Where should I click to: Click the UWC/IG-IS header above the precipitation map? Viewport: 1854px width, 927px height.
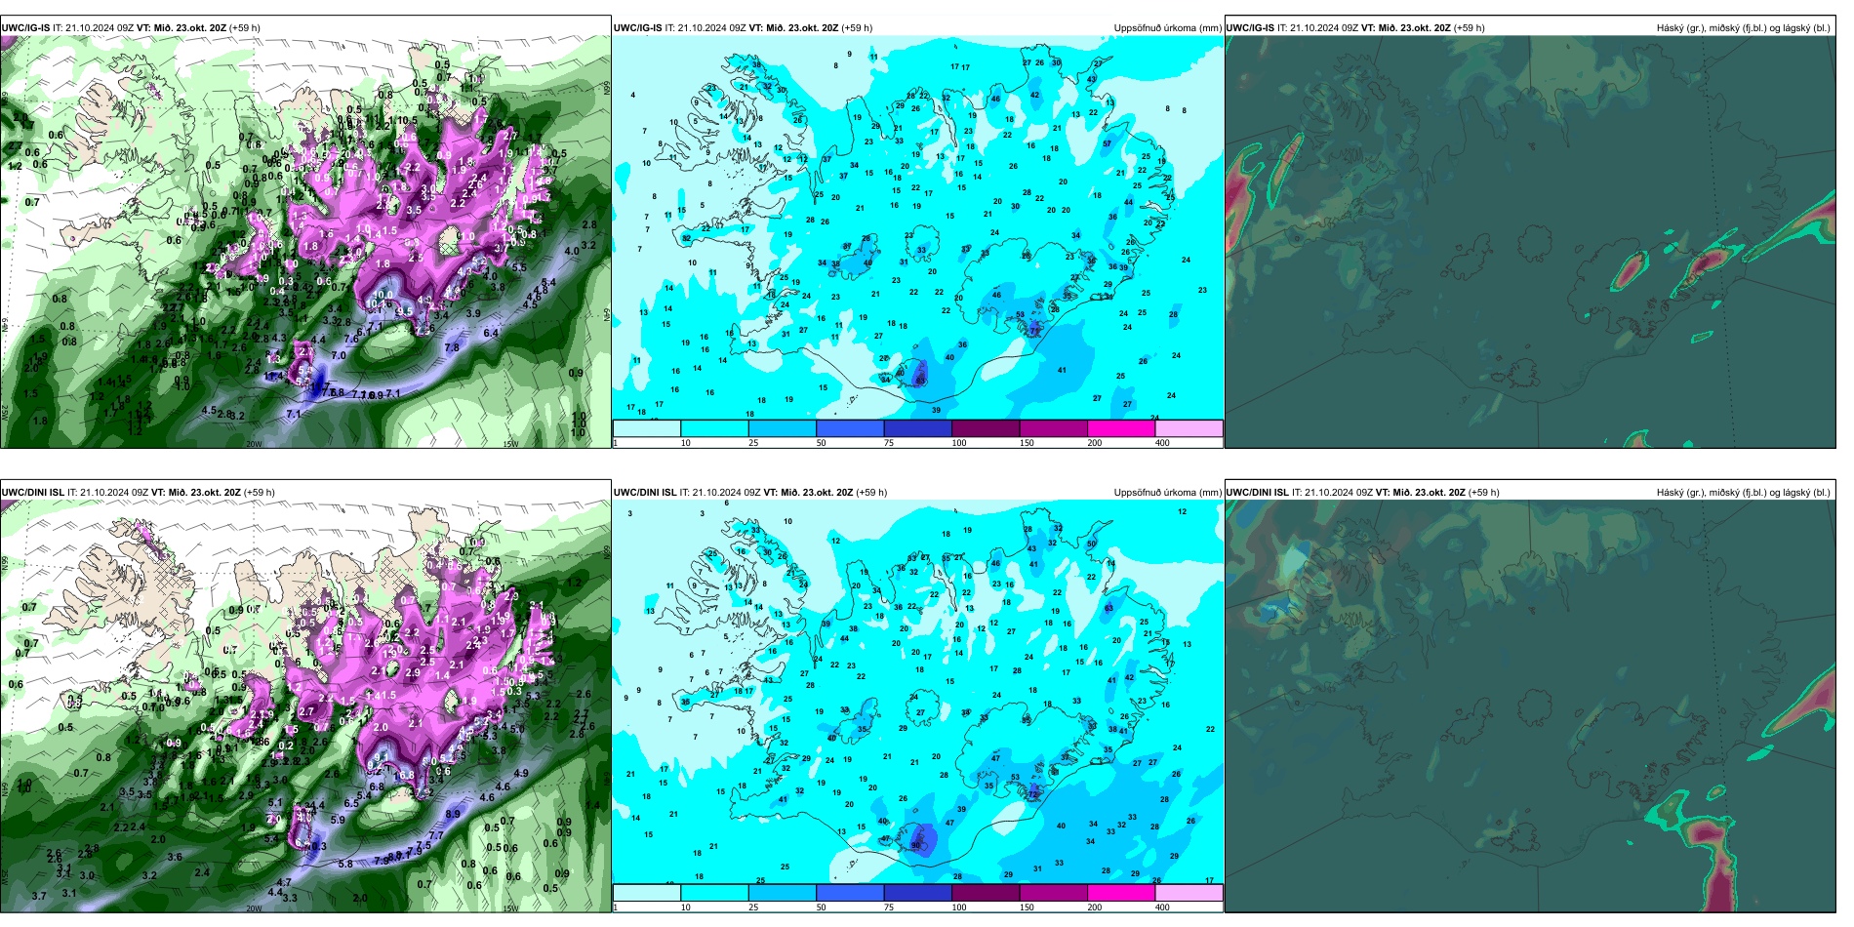point(743,28)
